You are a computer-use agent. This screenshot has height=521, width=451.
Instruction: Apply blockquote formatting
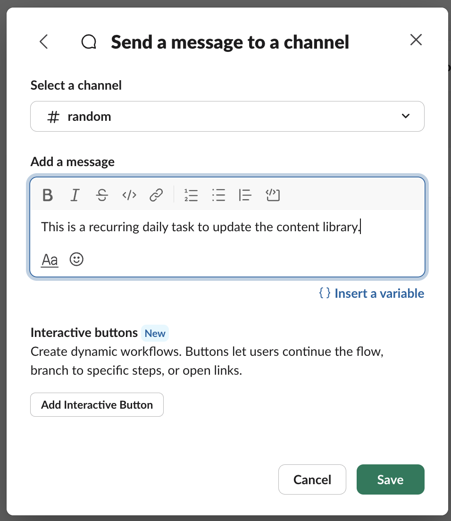tap(245, 195)
